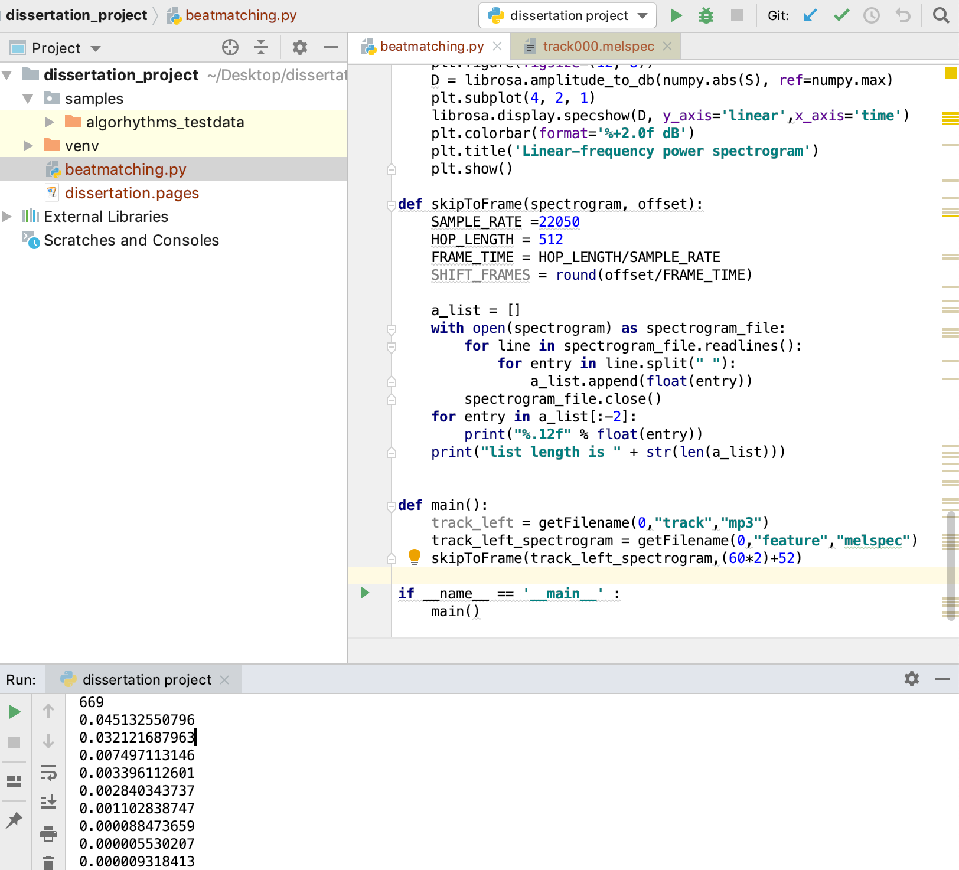Screen dimensions: 959x870
Task: Select Scratches and Consoles
Action: [174, 240]
